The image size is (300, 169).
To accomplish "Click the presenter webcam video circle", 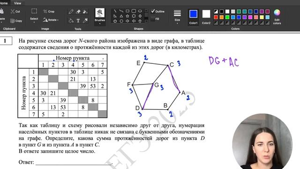I will click(x=262, y=142).
